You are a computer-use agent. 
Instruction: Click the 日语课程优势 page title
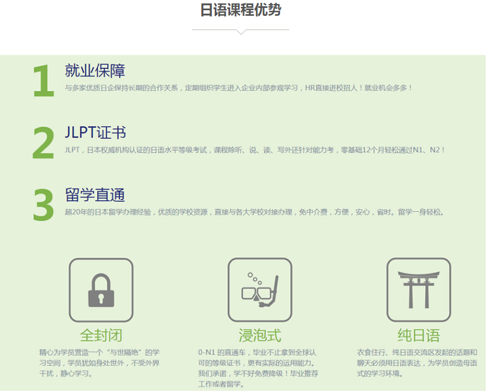[x=241, y=10]
